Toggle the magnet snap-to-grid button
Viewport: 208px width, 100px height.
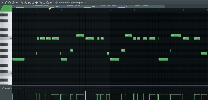point(9,2)
